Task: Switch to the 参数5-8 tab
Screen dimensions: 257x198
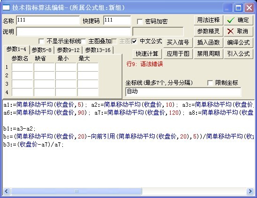Action: pyautogui.click(x=42, y=50)
